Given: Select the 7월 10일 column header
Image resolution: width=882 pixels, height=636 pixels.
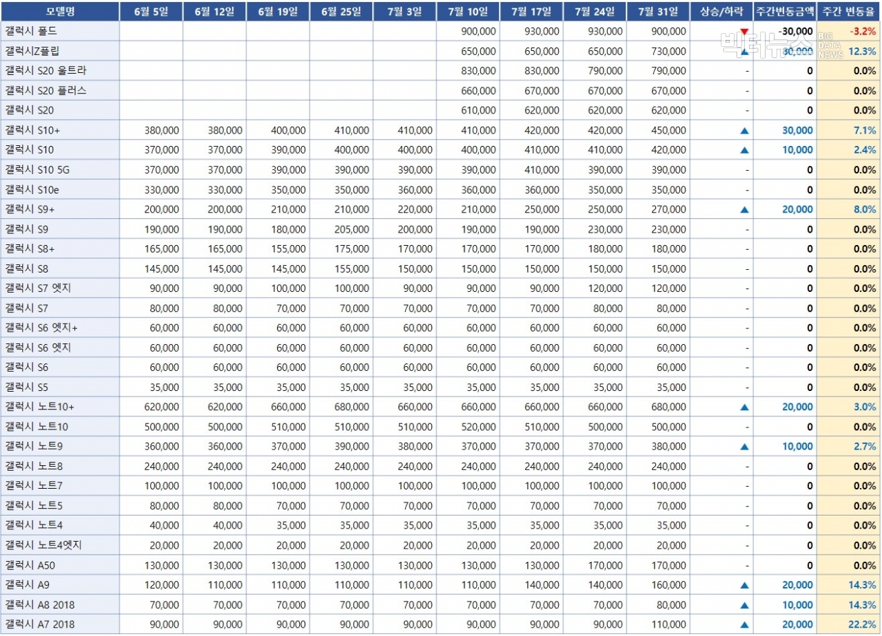Looking at the screenshot, I should point(468,11).
